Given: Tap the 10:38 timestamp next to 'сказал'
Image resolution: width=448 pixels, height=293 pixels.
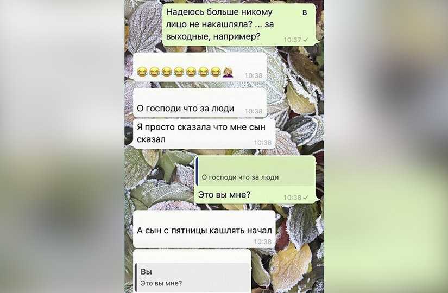Looking at the screenshot, I should click(x=263, y=143).
